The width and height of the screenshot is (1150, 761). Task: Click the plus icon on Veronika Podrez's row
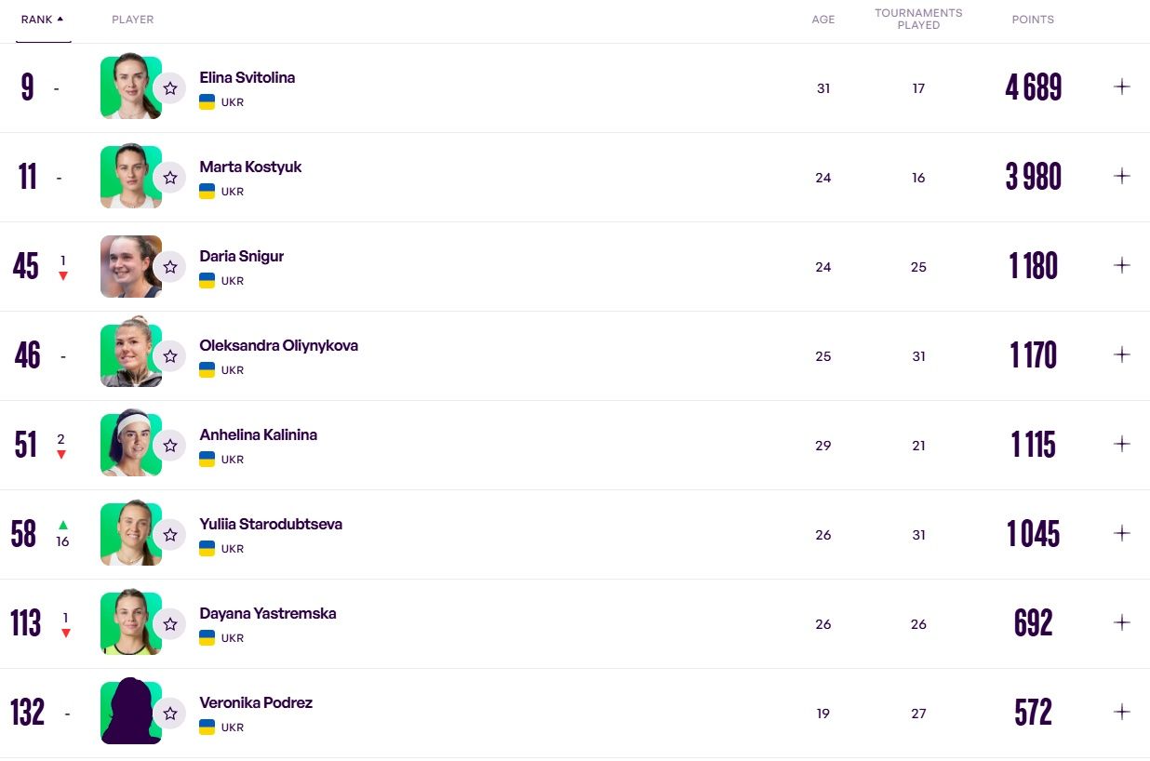coord(1122,712)
